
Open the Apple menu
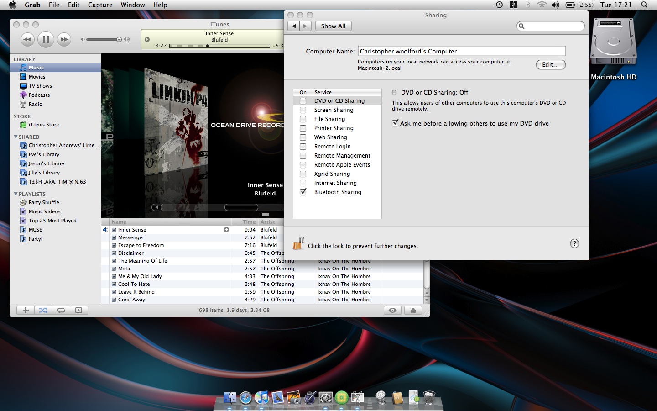pyautogui.click(x=12, y=5)
